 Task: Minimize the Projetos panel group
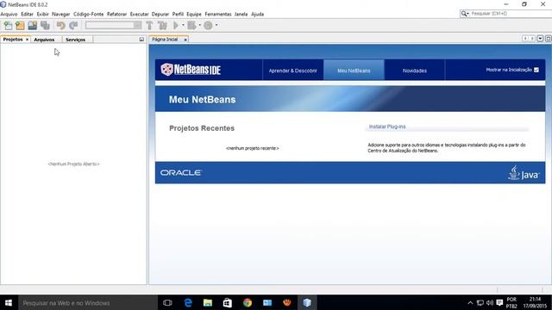point(141,40)
